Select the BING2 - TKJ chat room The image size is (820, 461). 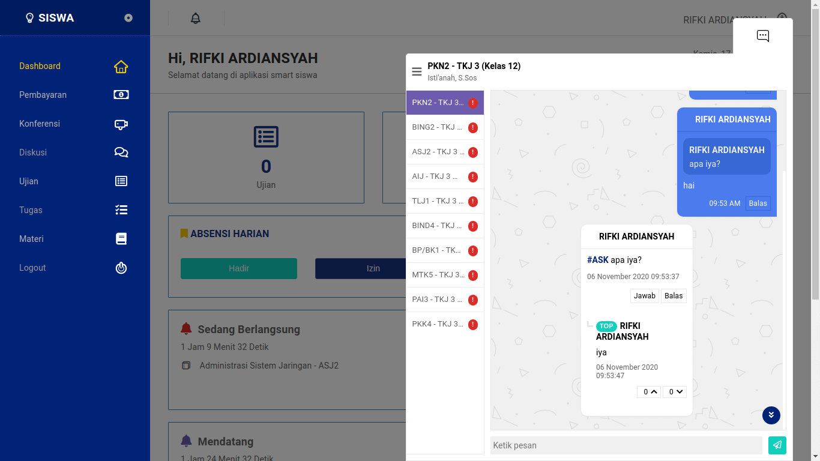pyautogui.click(x=445, y=127)
